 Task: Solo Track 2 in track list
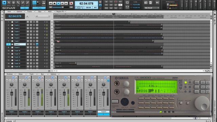[x=31, y=25]
